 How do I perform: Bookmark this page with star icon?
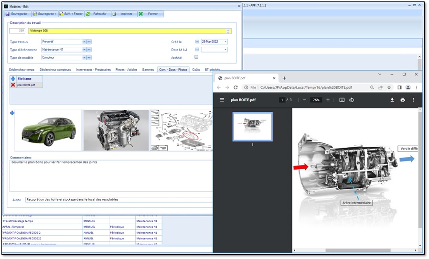point(389,87)
